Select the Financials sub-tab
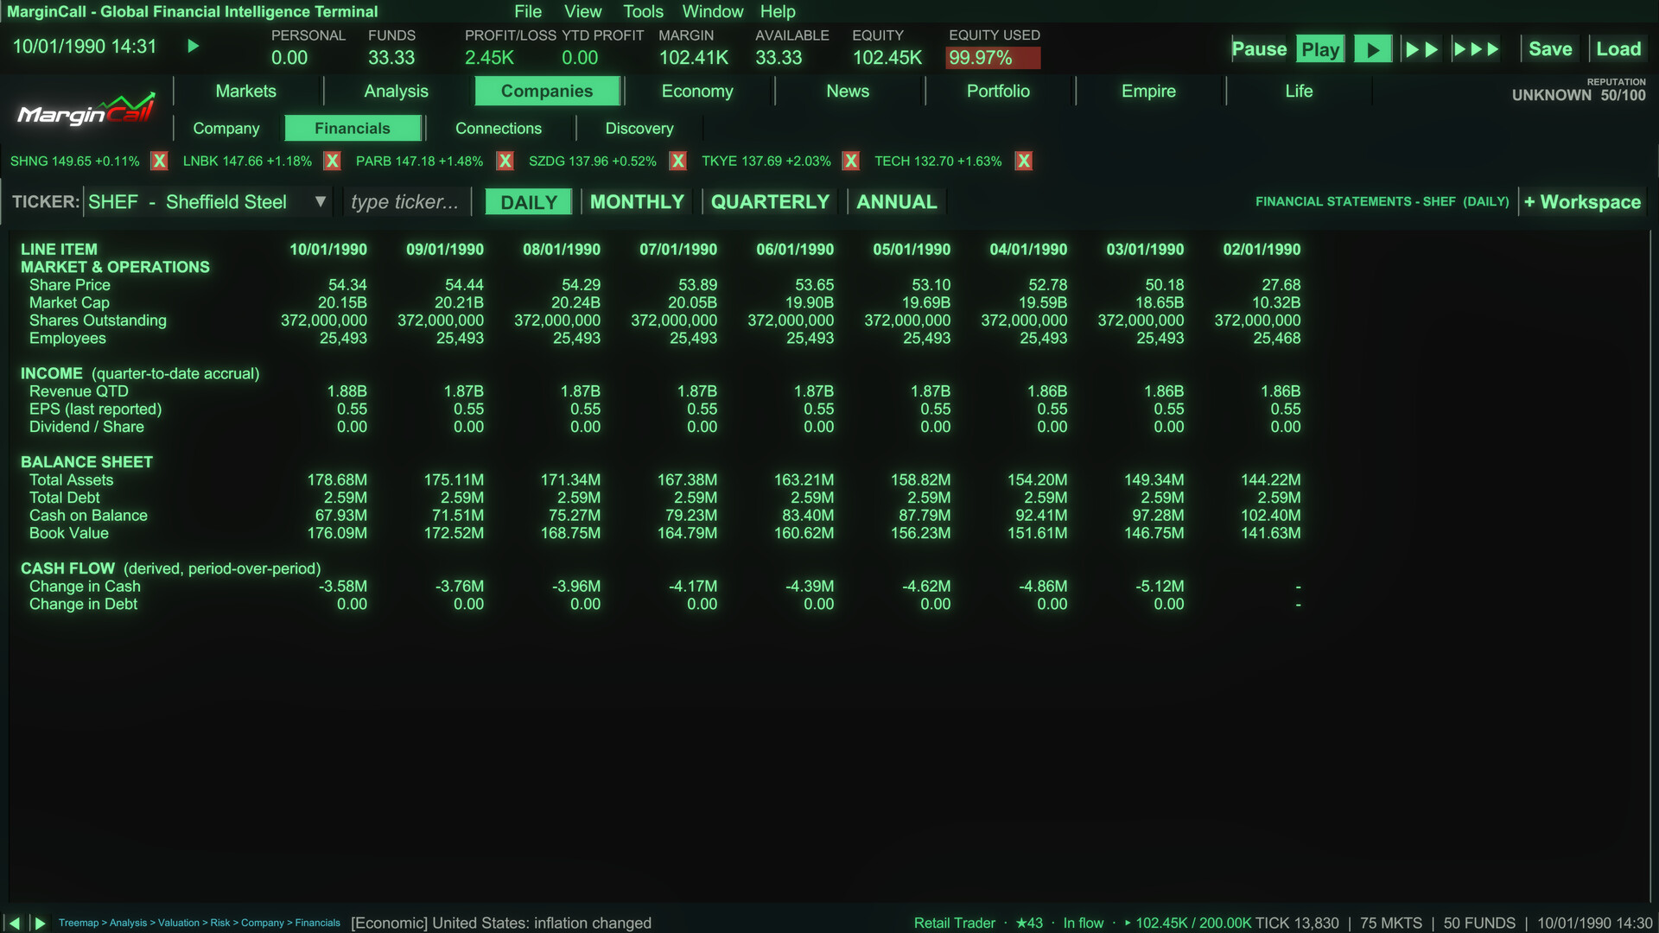The image size is (1659, 933). point(353,128)
